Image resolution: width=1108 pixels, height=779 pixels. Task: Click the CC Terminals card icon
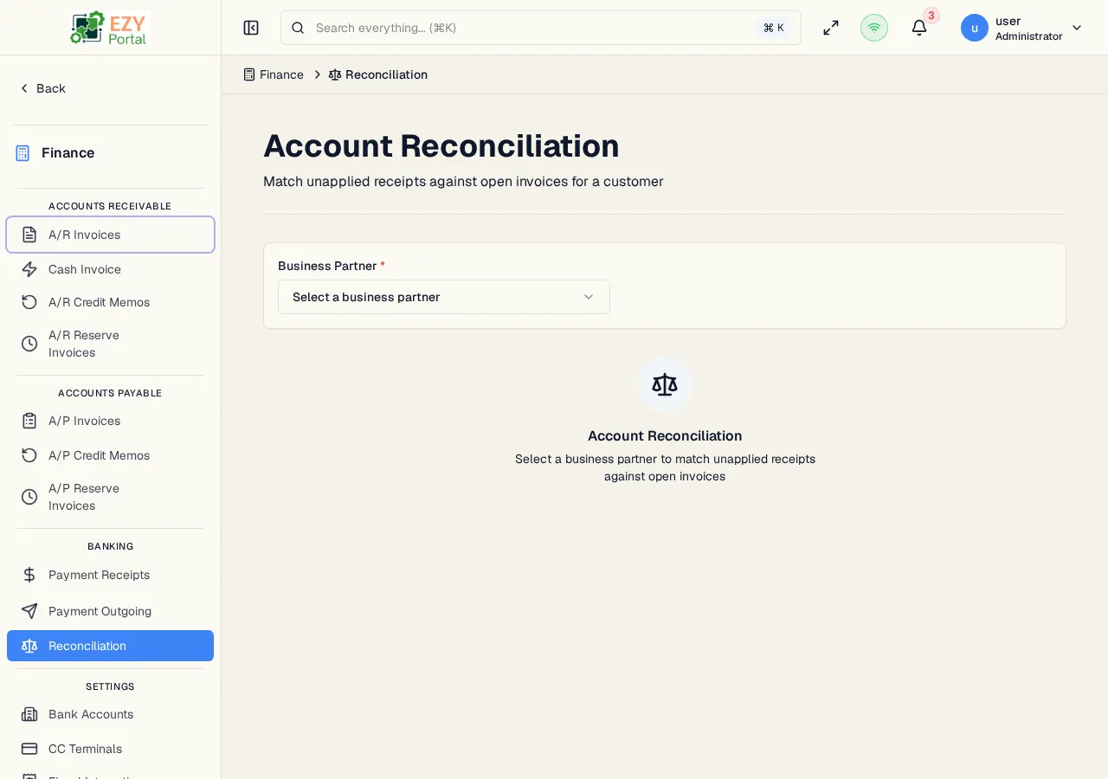click(x=29, y=749)
